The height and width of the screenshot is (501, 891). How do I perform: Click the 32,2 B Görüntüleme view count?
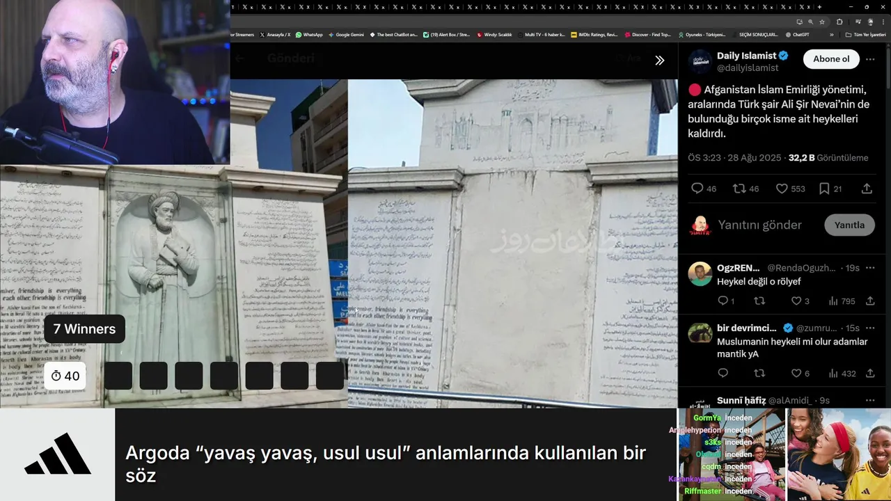pyautogui.click(x=828, y=158)
